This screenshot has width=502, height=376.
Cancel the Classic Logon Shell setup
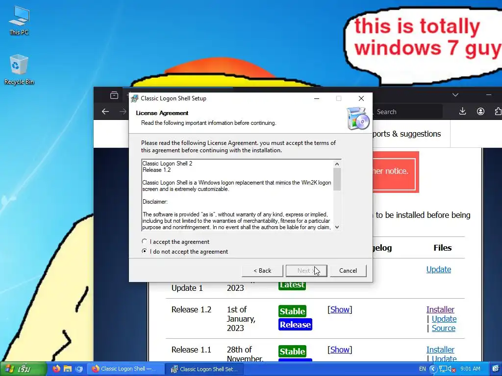348,270
